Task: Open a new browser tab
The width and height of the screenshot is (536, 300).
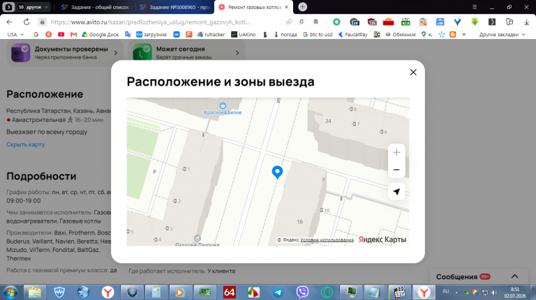Action: click(302, 7)
